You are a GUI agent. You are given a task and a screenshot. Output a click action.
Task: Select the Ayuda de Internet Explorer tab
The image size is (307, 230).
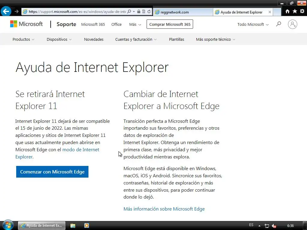click(243, 12)
